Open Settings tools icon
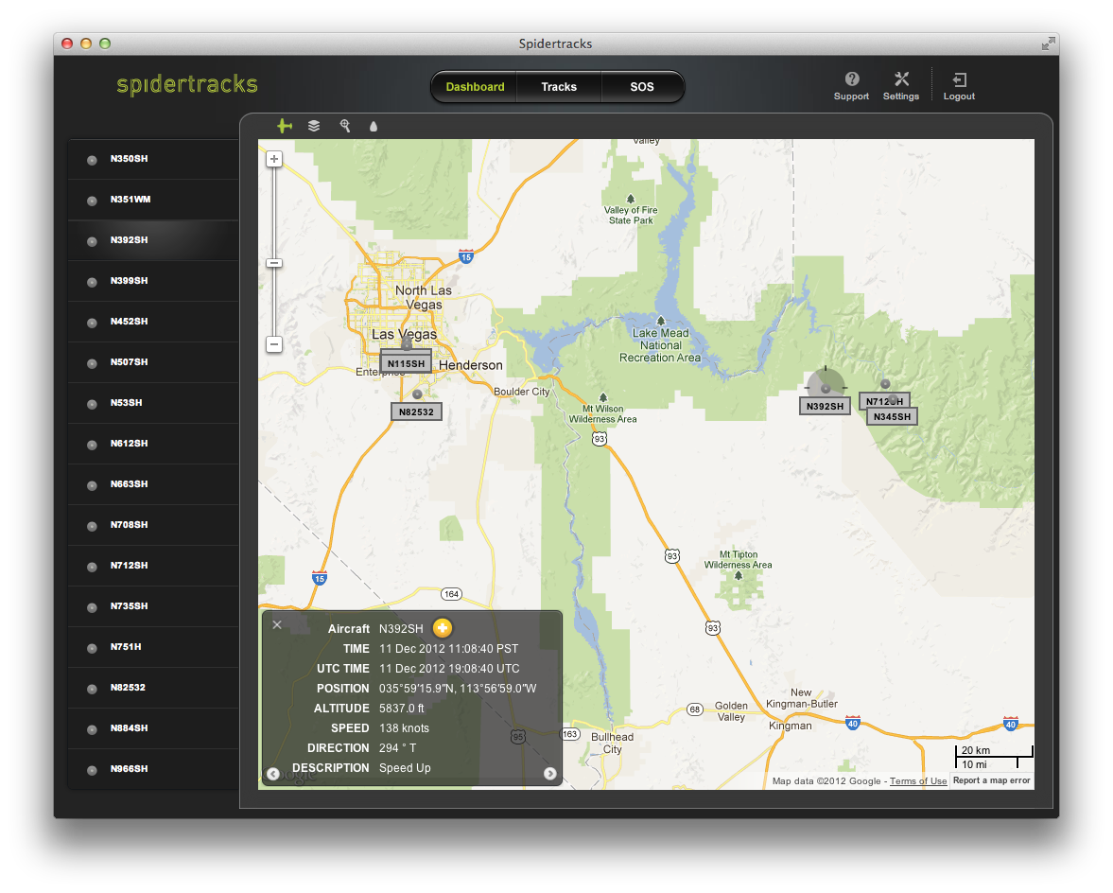1113x893 pixels. [x=901, y=79]
